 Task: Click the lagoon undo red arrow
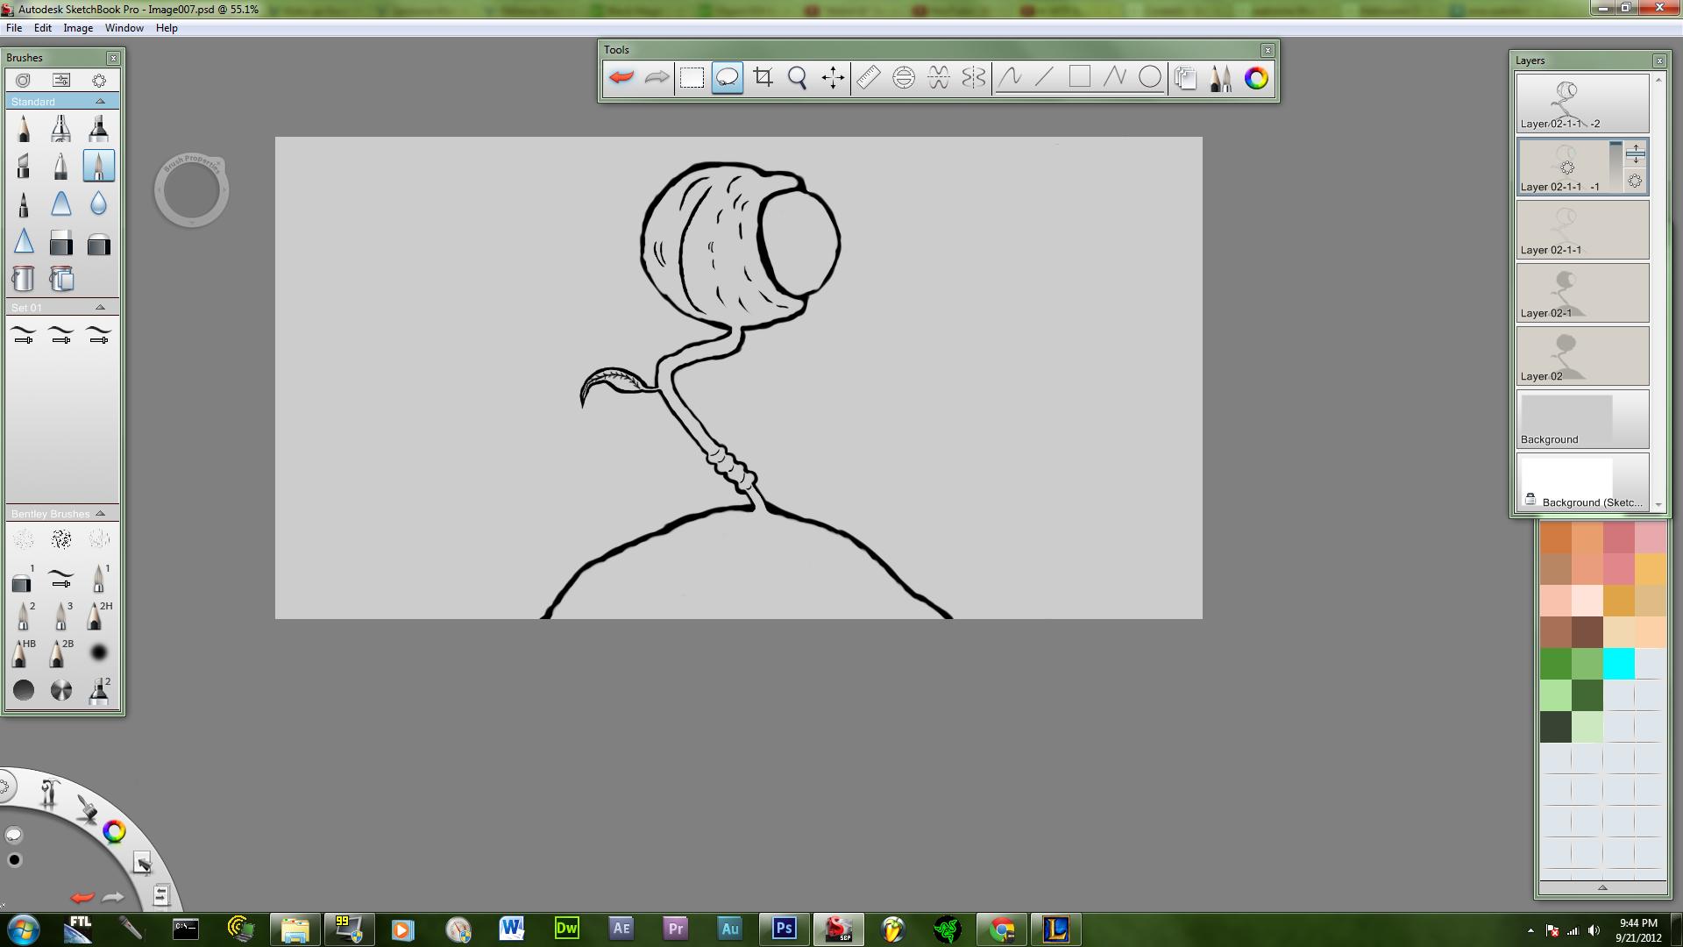coord(82,897)
